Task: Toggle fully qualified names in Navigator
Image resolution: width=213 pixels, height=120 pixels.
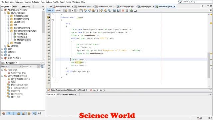Action: pos(29,113)
